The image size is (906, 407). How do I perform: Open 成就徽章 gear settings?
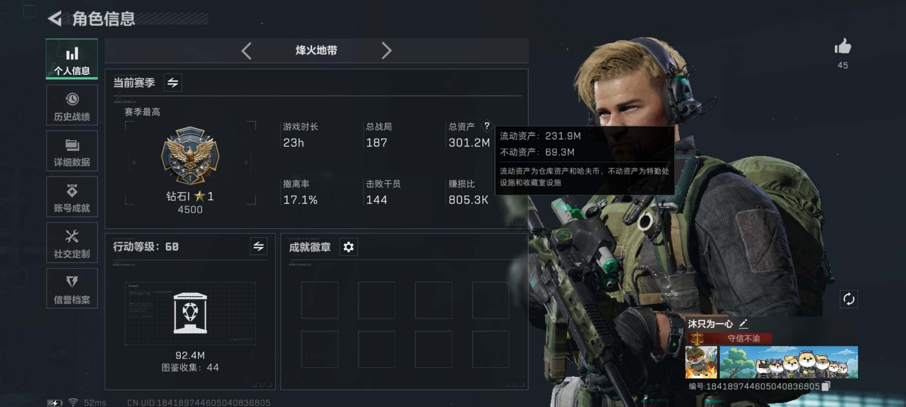pos(348,247)
